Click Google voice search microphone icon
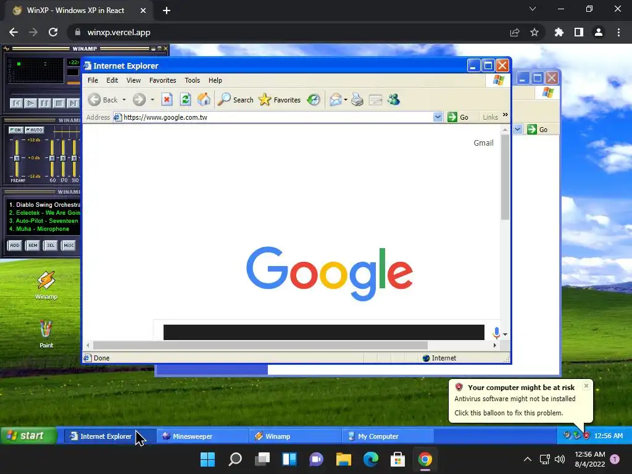Viewport: 632px width, 474px height. coord(496,333)
